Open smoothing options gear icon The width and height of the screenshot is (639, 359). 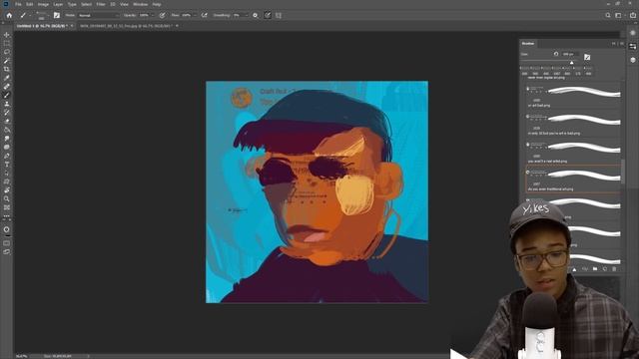(x=256, y=16)
